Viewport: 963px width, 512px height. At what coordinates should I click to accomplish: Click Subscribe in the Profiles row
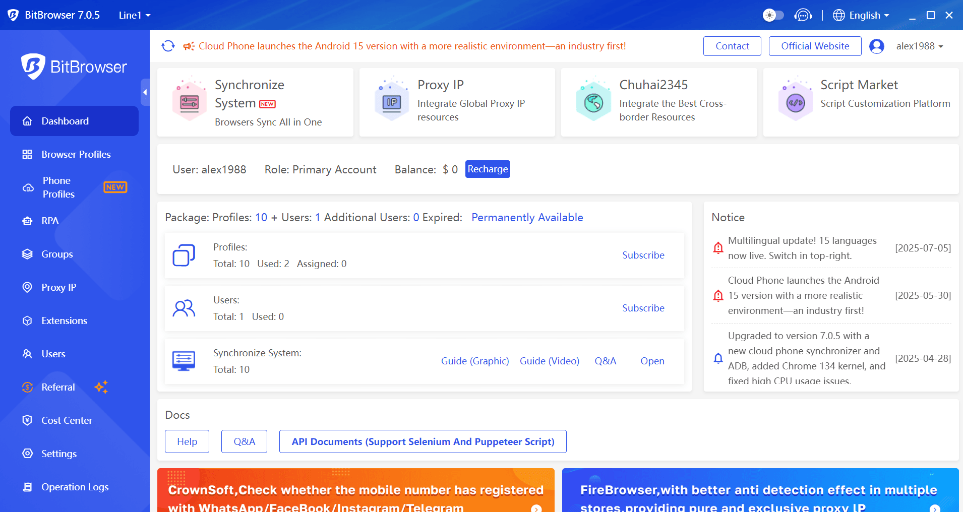643,255
